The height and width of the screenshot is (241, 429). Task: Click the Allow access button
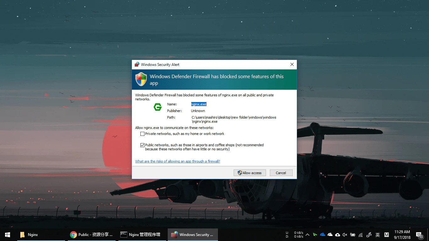pos(250,173)
